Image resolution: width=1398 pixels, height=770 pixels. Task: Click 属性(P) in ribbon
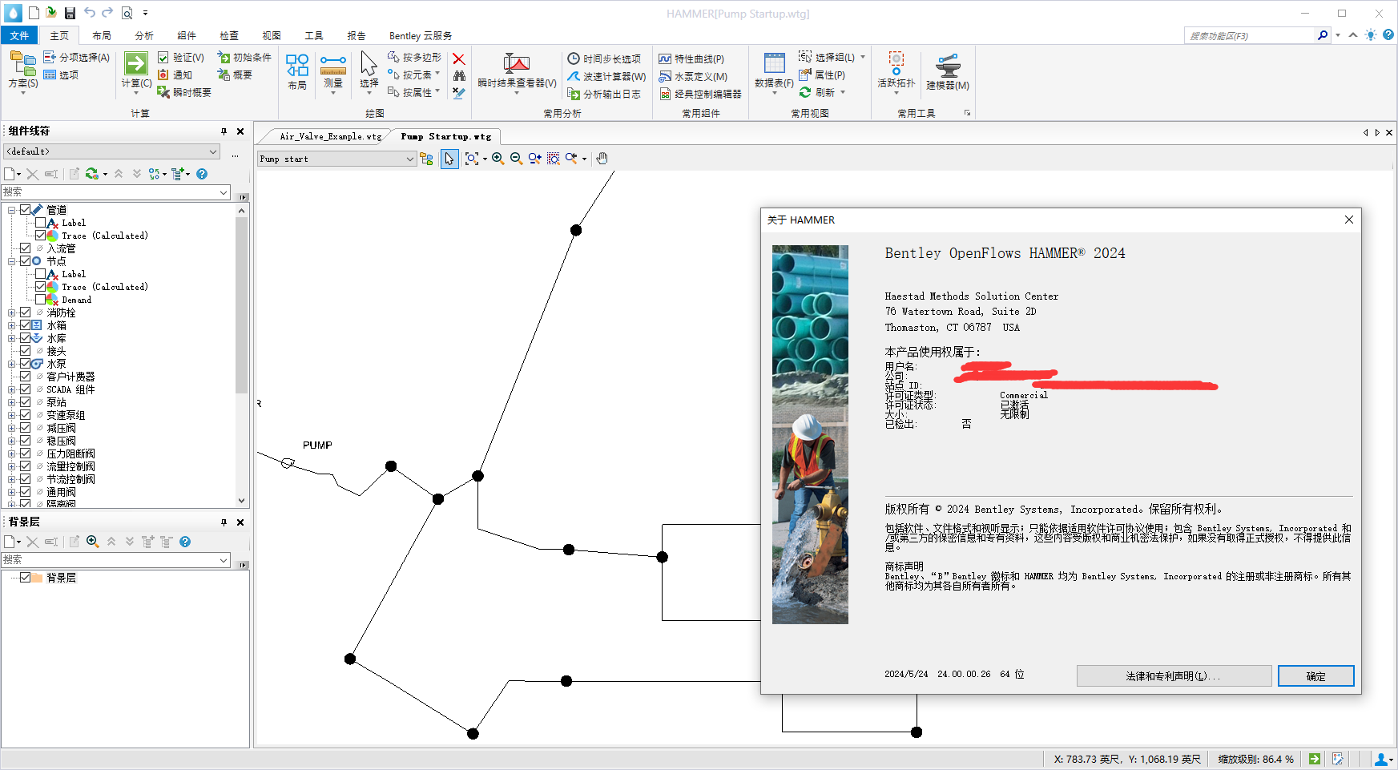point(822,75)
